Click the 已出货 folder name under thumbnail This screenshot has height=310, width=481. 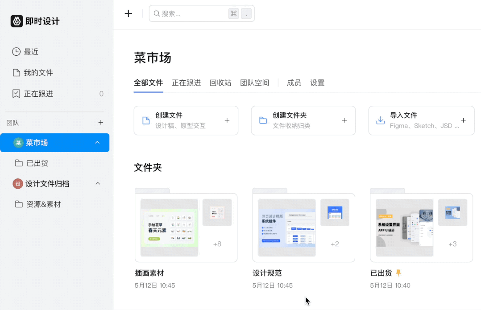pyautogui.click(x=381, y=273)
